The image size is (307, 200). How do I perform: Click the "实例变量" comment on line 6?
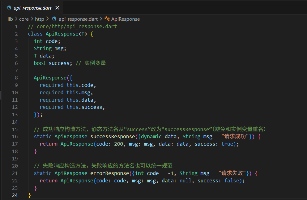click(x=95, y=63)
